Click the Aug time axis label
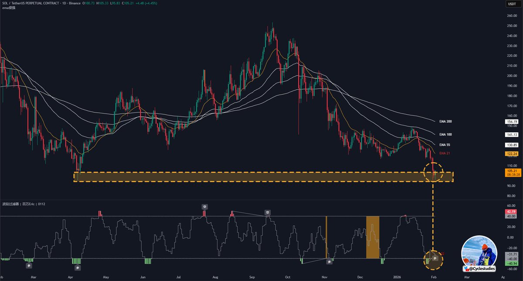This screenshot has width=523, height=281. point(215,277)
